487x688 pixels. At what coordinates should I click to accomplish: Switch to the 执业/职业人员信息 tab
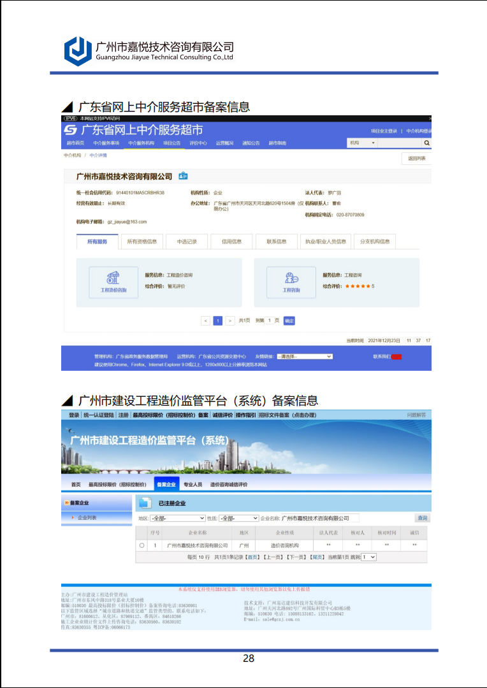pos(326,242)
